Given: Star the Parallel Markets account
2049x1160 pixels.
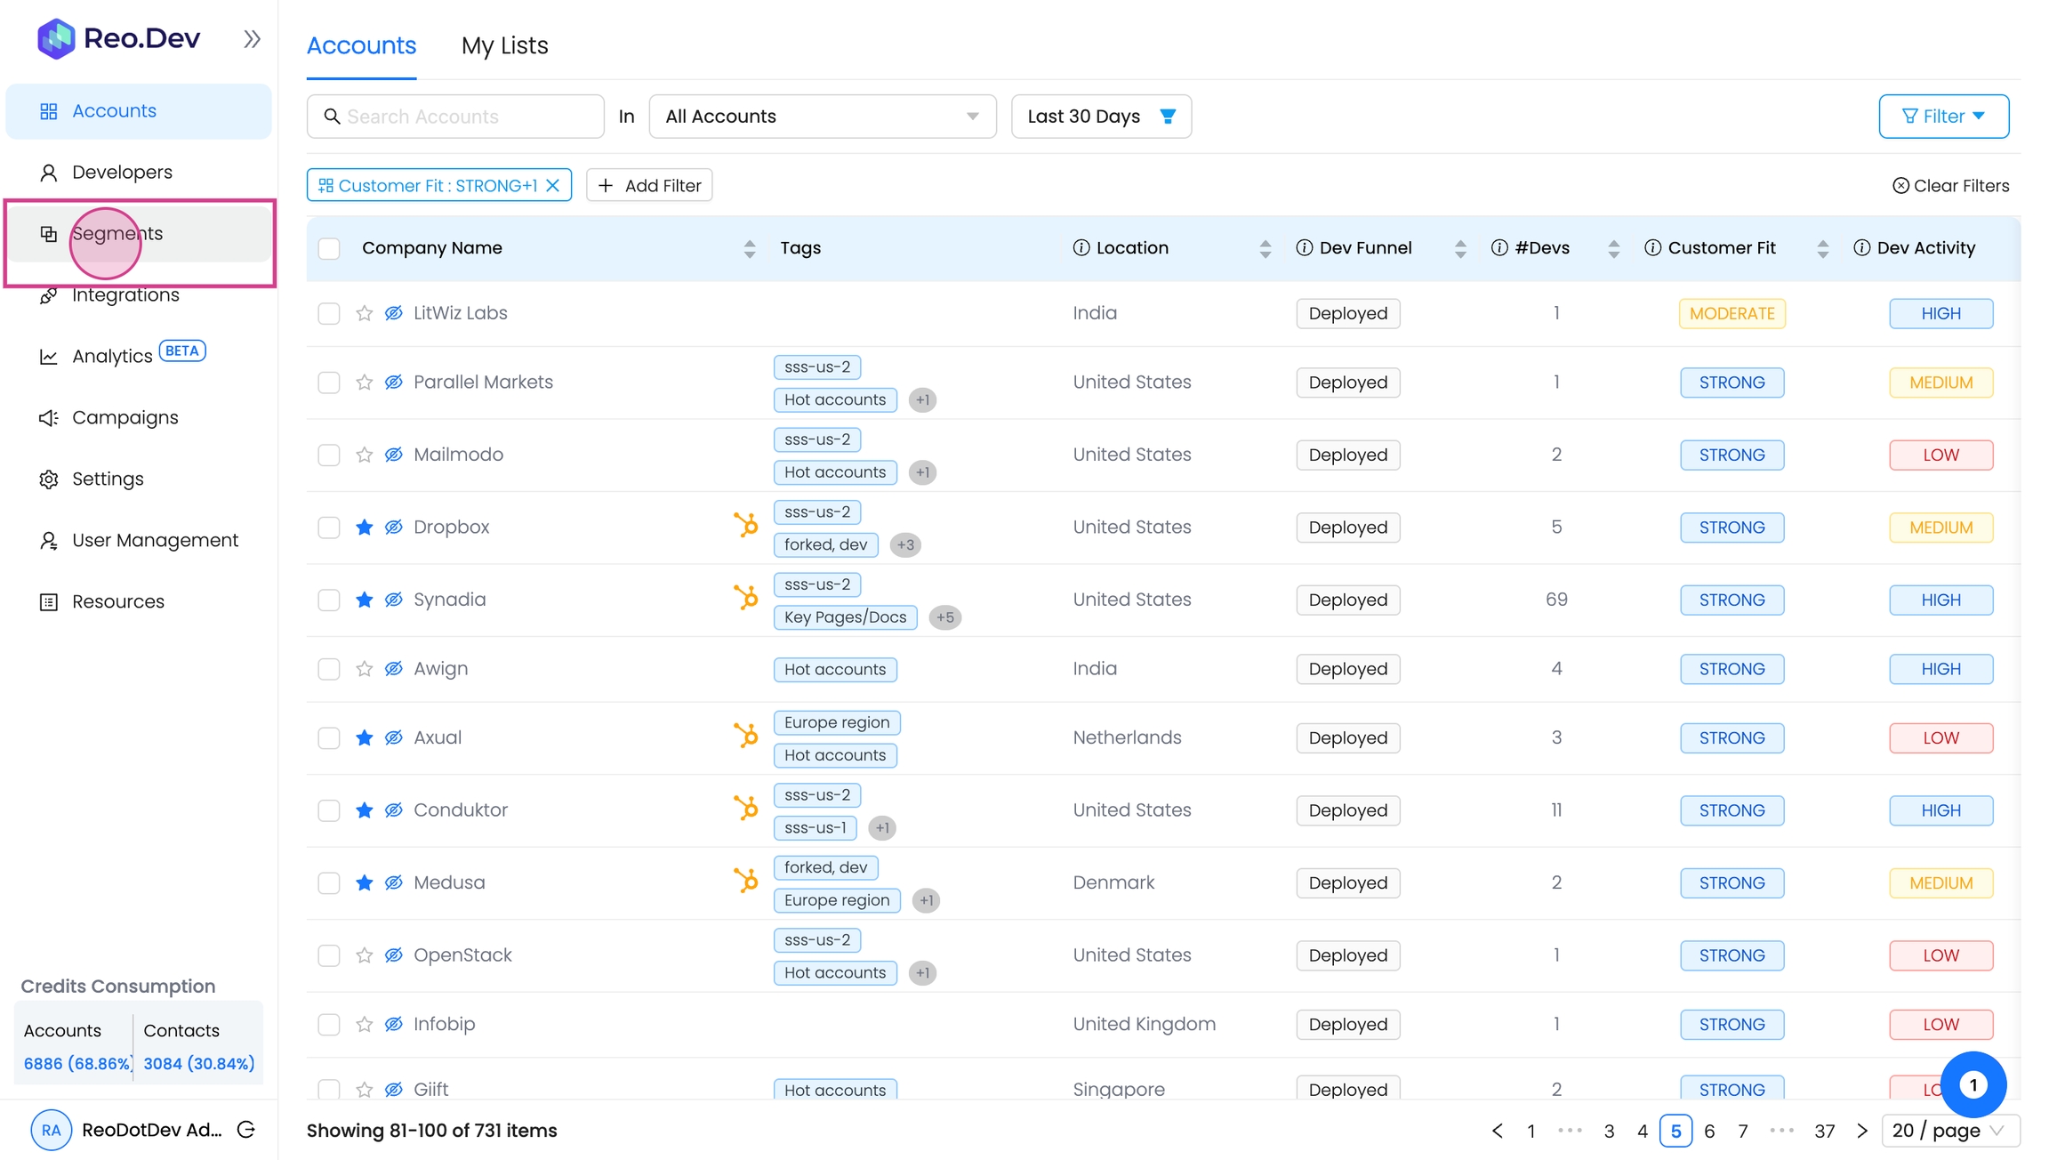Looking at the screenshot, I should point(364,383).
